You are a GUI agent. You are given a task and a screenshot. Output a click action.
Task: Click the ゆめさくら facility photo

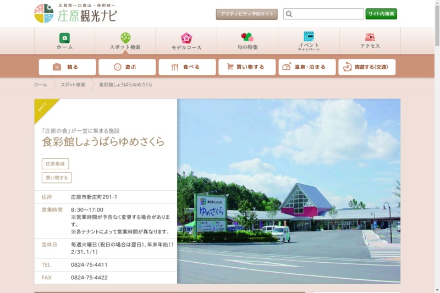289,191
